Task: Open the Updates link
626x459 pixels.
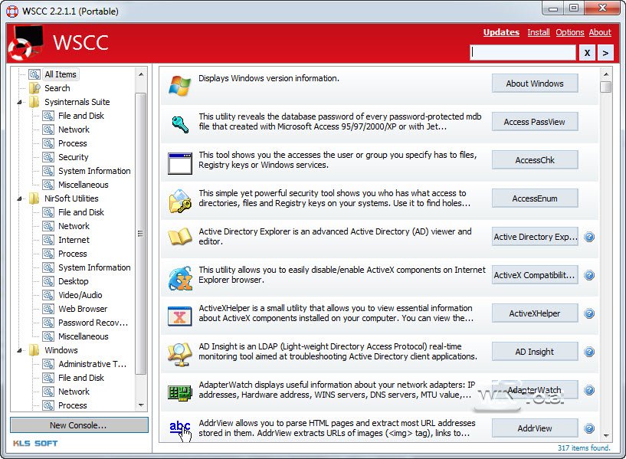Action: pos(501,32)
